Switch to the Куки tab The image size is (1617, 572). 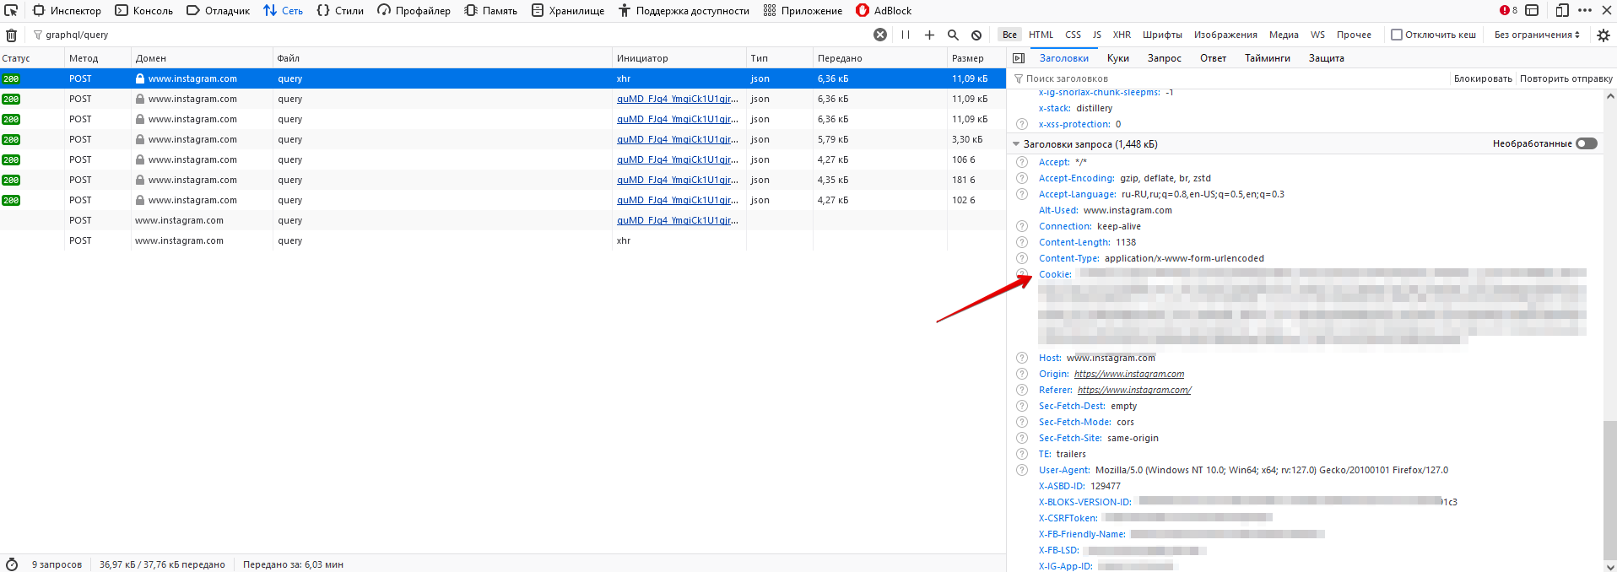(x=1117, y=58)
